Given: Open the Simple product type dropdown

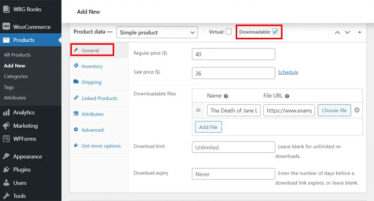Looking at the screenshot, I should coord(157,32).
